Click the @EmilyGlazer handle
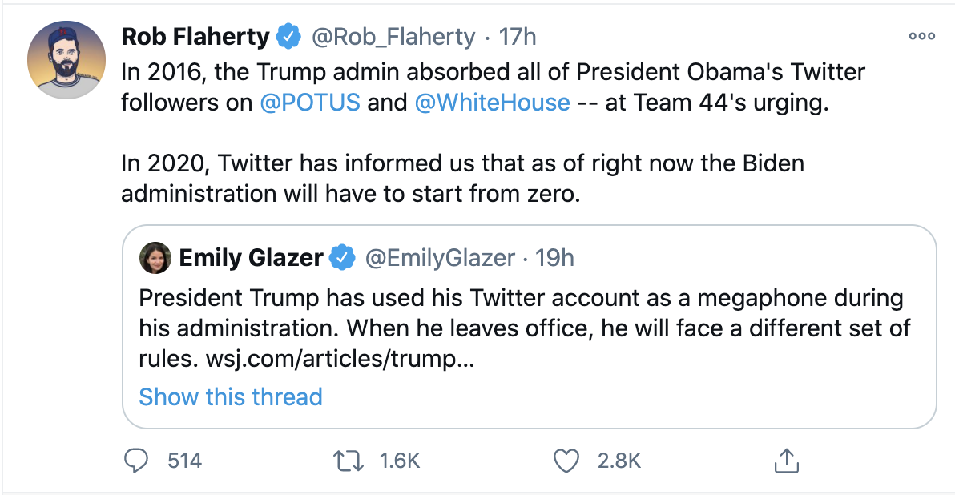 pyautogui.click(x=440, y=258)
